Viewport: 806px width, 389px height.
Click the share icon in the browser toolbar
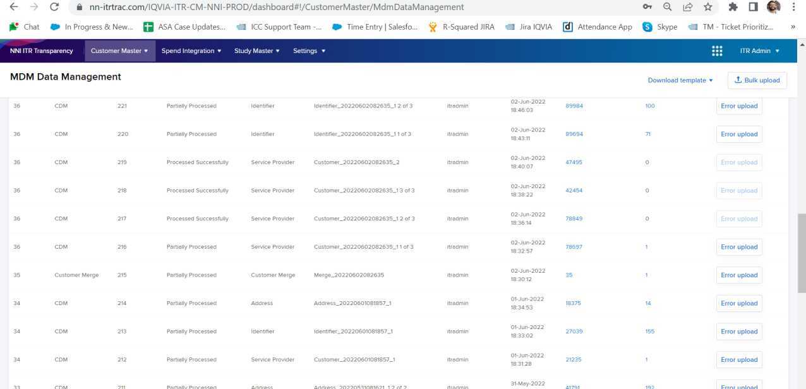point(687,8)
